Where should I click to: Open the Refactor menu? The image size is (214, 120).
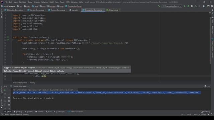coord(44,2)
